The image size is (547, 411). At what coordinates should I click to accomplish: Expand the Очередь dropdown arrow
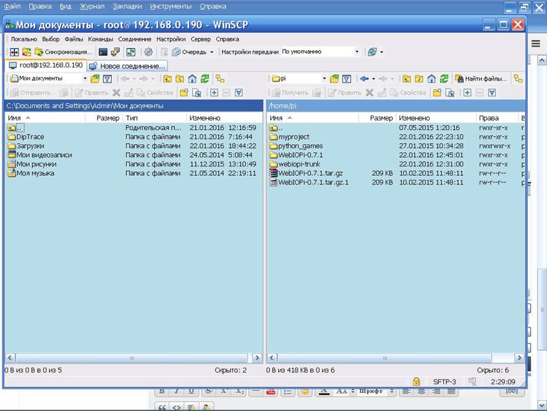212,52
